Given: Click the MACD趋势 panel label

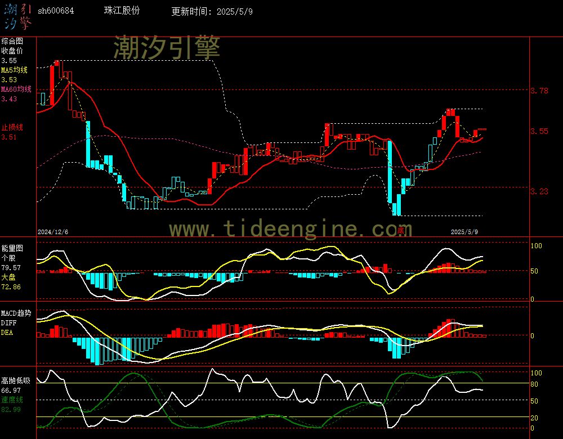Looking at the screenshot, I should (16, 313).
